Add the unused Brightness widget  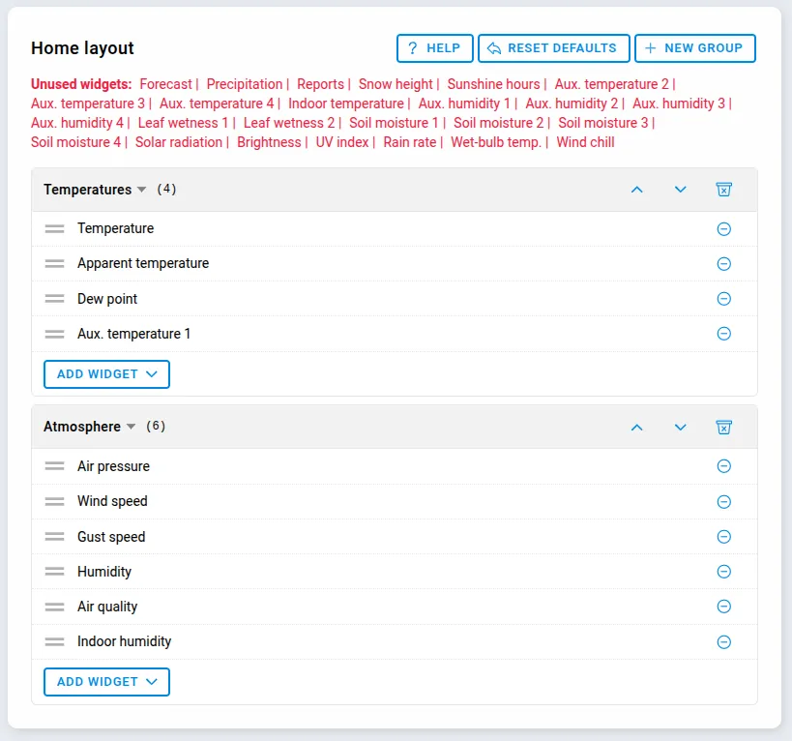[x=269, y=142]
